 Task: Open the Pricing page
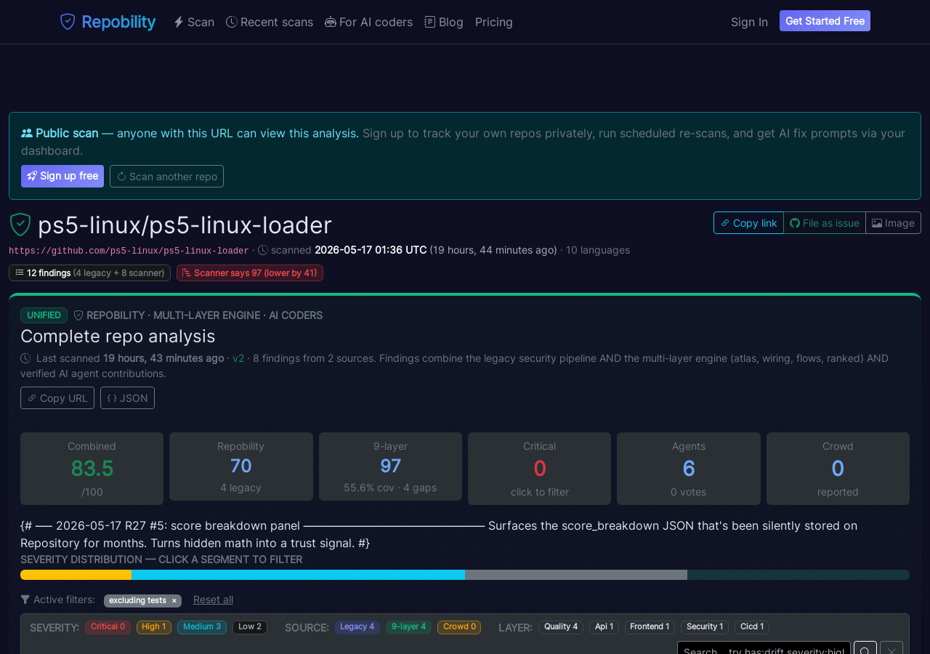point(494,22)
